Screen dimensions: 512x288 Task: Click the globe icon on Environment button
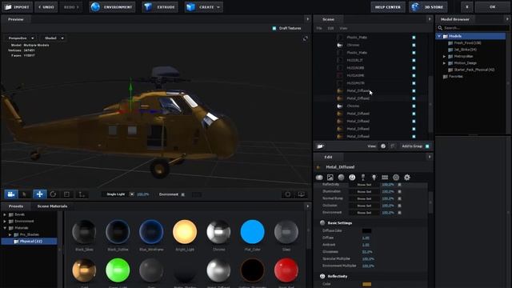click(x=95, y=7)
